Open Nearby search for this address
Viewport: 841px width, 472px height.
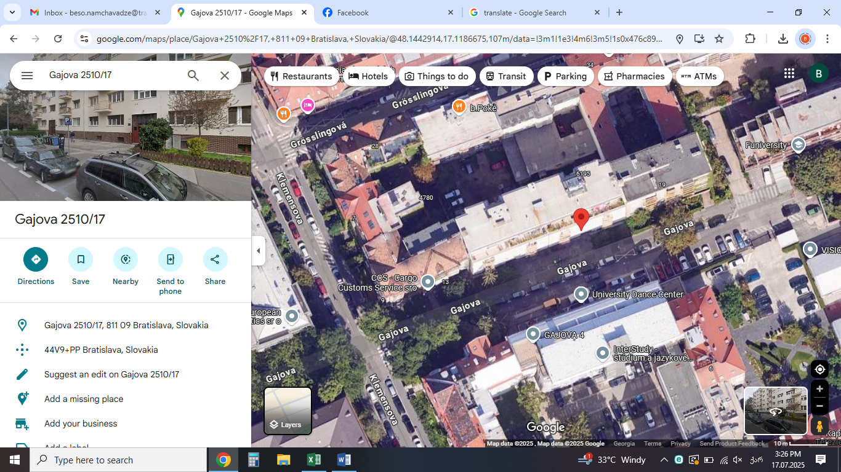point(126,259)
